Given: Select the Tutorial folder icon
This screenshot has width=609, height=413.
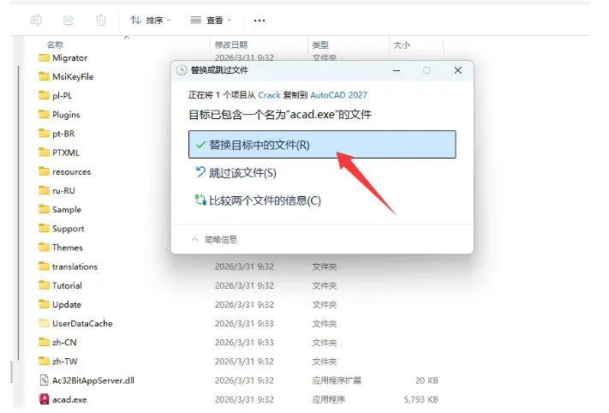Looking at the screenshot, I should tap(44, 285).
